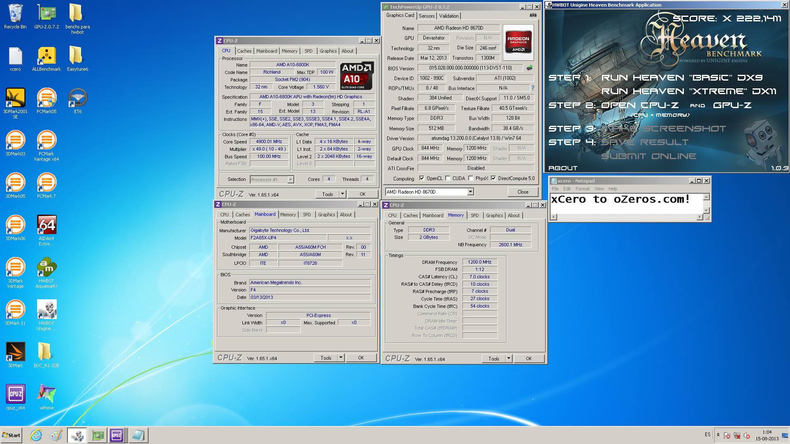Toggle PhysX checkbox in GPU-Z
The image size is (790, 444).
pos(471,178)
